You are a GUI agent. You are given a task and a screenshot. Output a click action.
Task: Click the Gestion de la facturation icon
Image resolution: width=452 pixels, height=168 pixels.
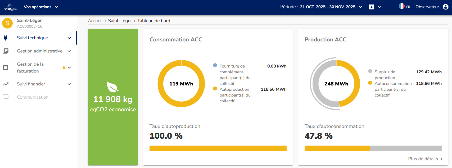pos(6,68)
